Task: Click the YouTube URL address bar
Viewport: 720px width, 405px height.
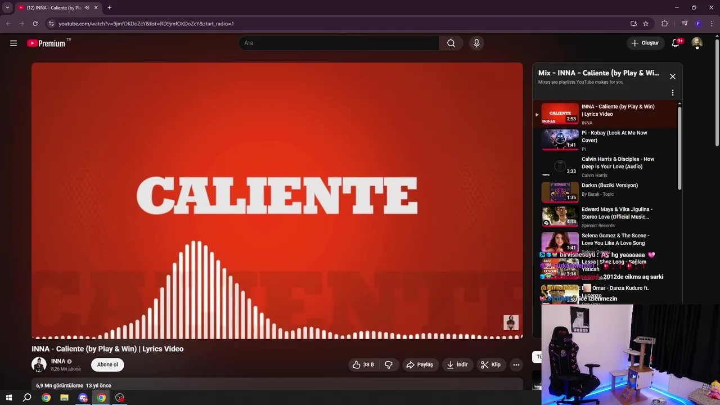Action: click(337, 24)
